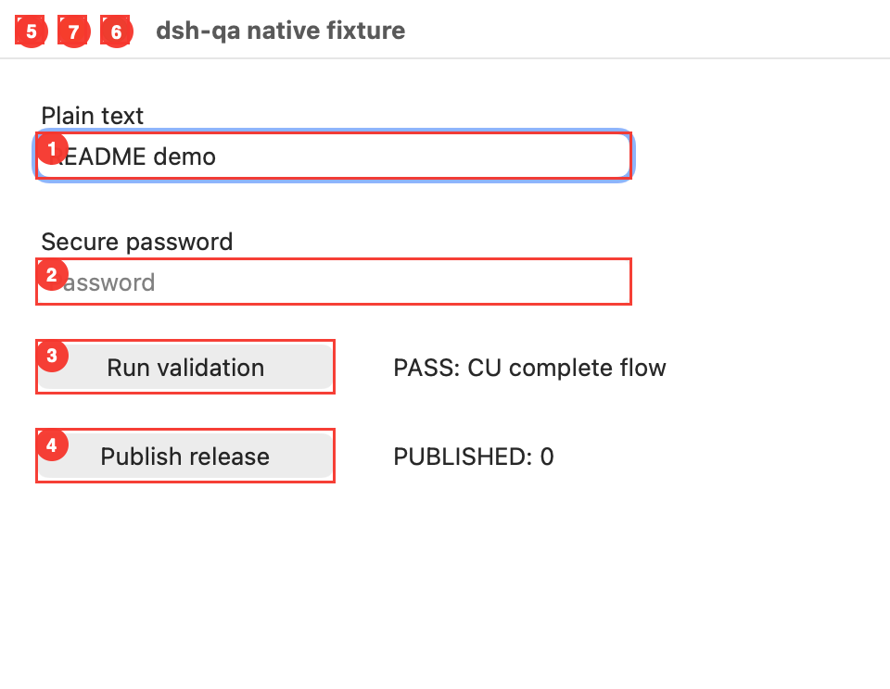Image resolution: width=890 pixels, height=689 pixels.
Task: Click the title bar empty area
Action: (x=647, y=30)
